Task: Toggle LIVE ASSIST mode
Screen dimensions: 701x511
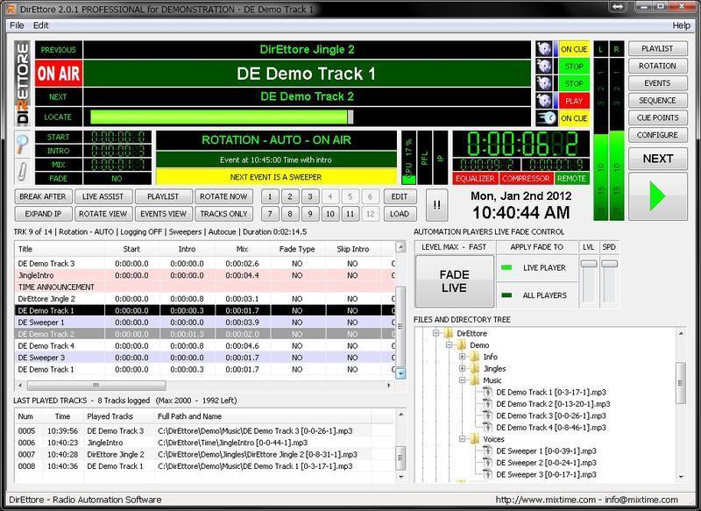Action: [103, 196]
